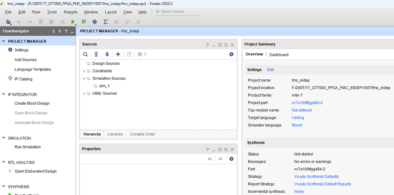The image size is (394, 195).
Task: Collapse the SYNTHESIS section
Action: (4, 186)
